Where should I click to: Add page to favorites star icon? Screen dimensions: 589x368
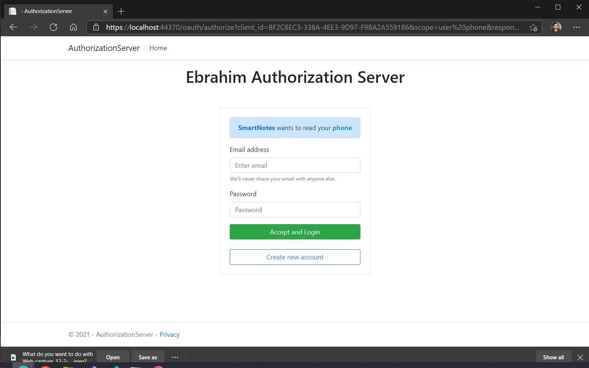(x=533, y=28)
